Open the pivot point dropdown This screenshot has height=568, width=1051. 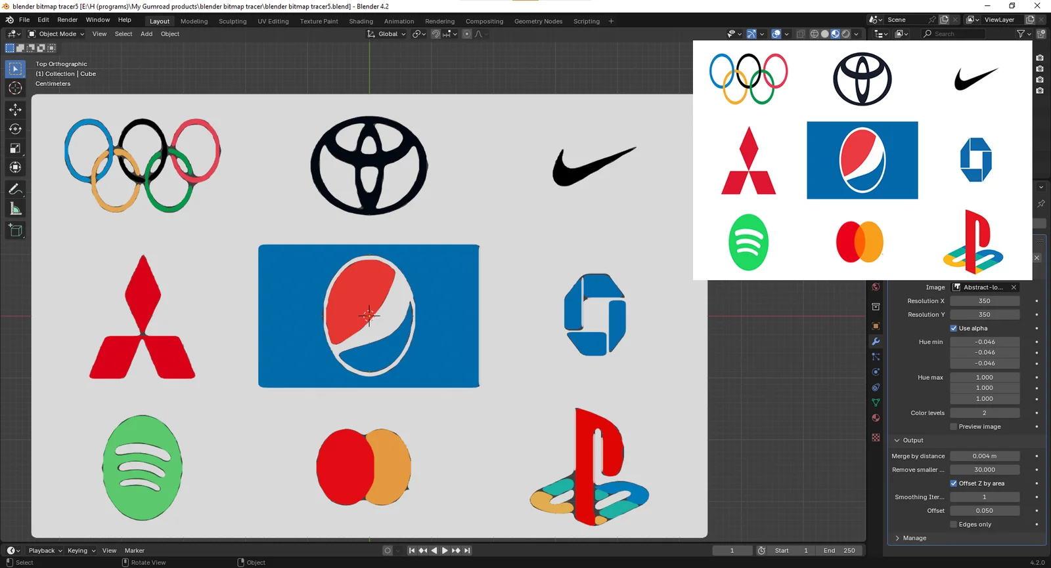(419, 34)
